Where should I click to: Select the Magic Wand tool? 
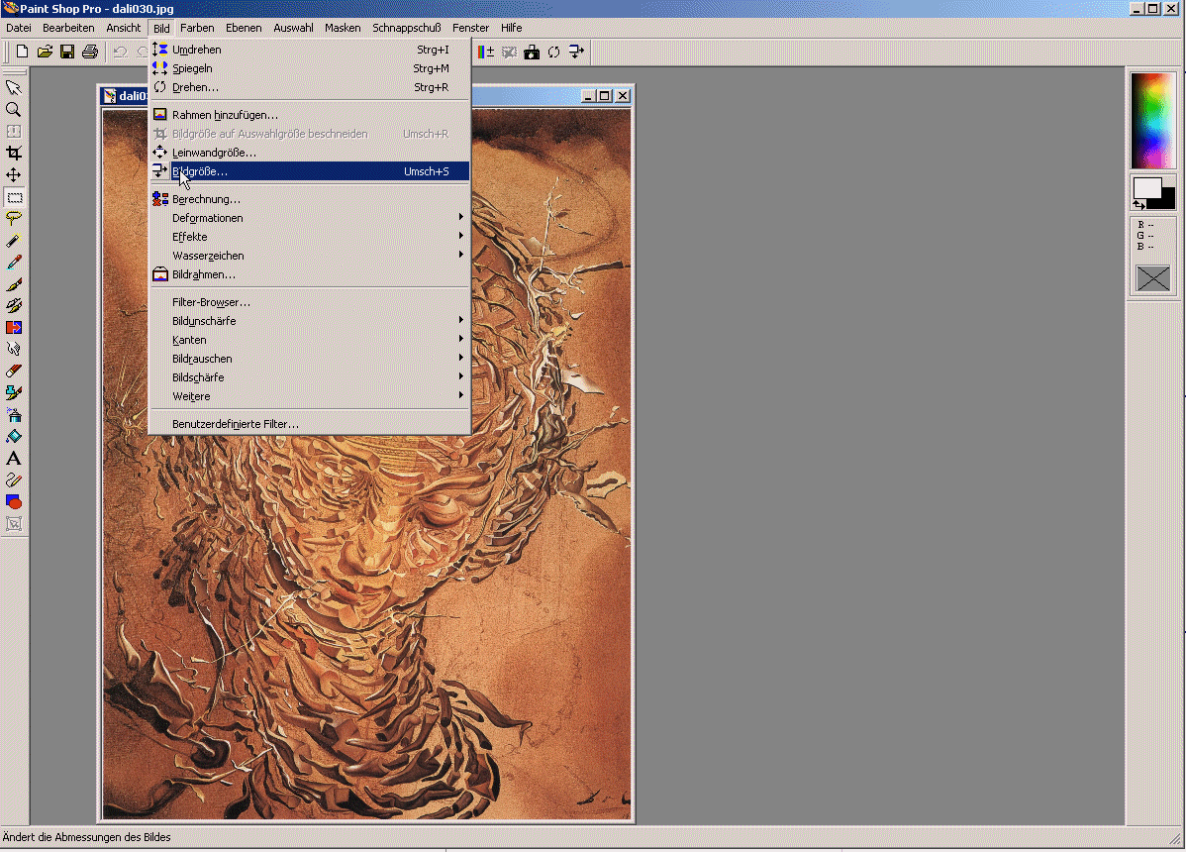(x=14, y=241)
